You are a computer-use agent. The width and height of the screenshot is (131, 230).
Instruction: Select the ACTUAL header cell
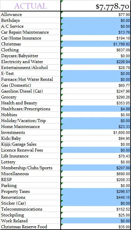tap(30, 6)
